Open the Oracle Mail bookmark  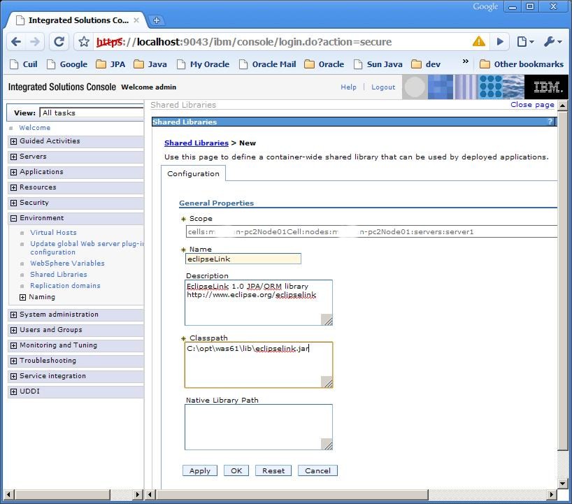(x=267, y=64)
